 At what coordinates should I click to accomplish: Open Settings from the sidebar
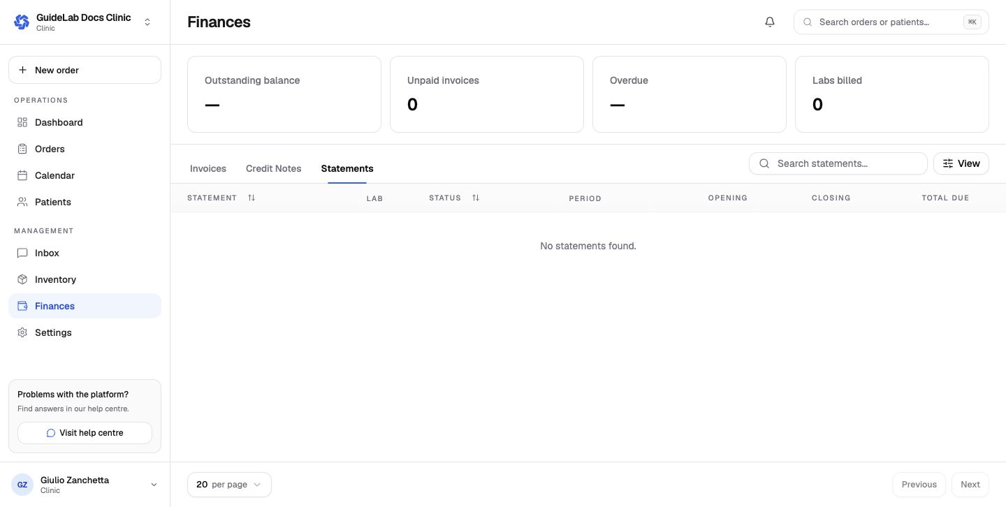(x=85, y=332)
